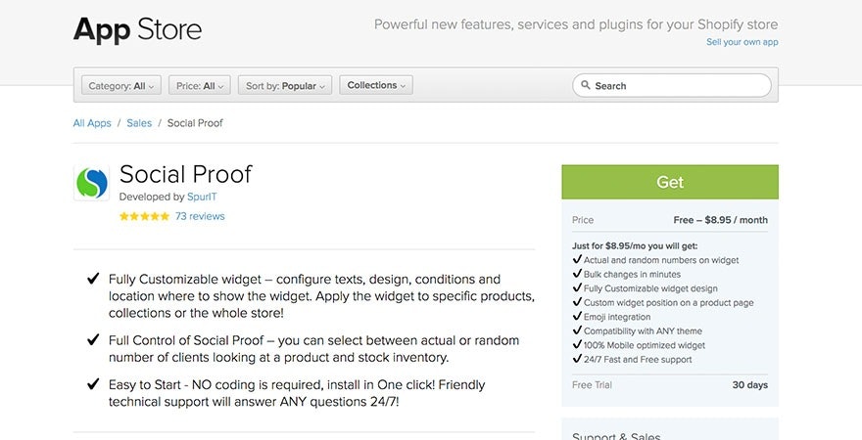Click the App Store logo
Viewport: 862px width, 440px height.
coord(138,29)
